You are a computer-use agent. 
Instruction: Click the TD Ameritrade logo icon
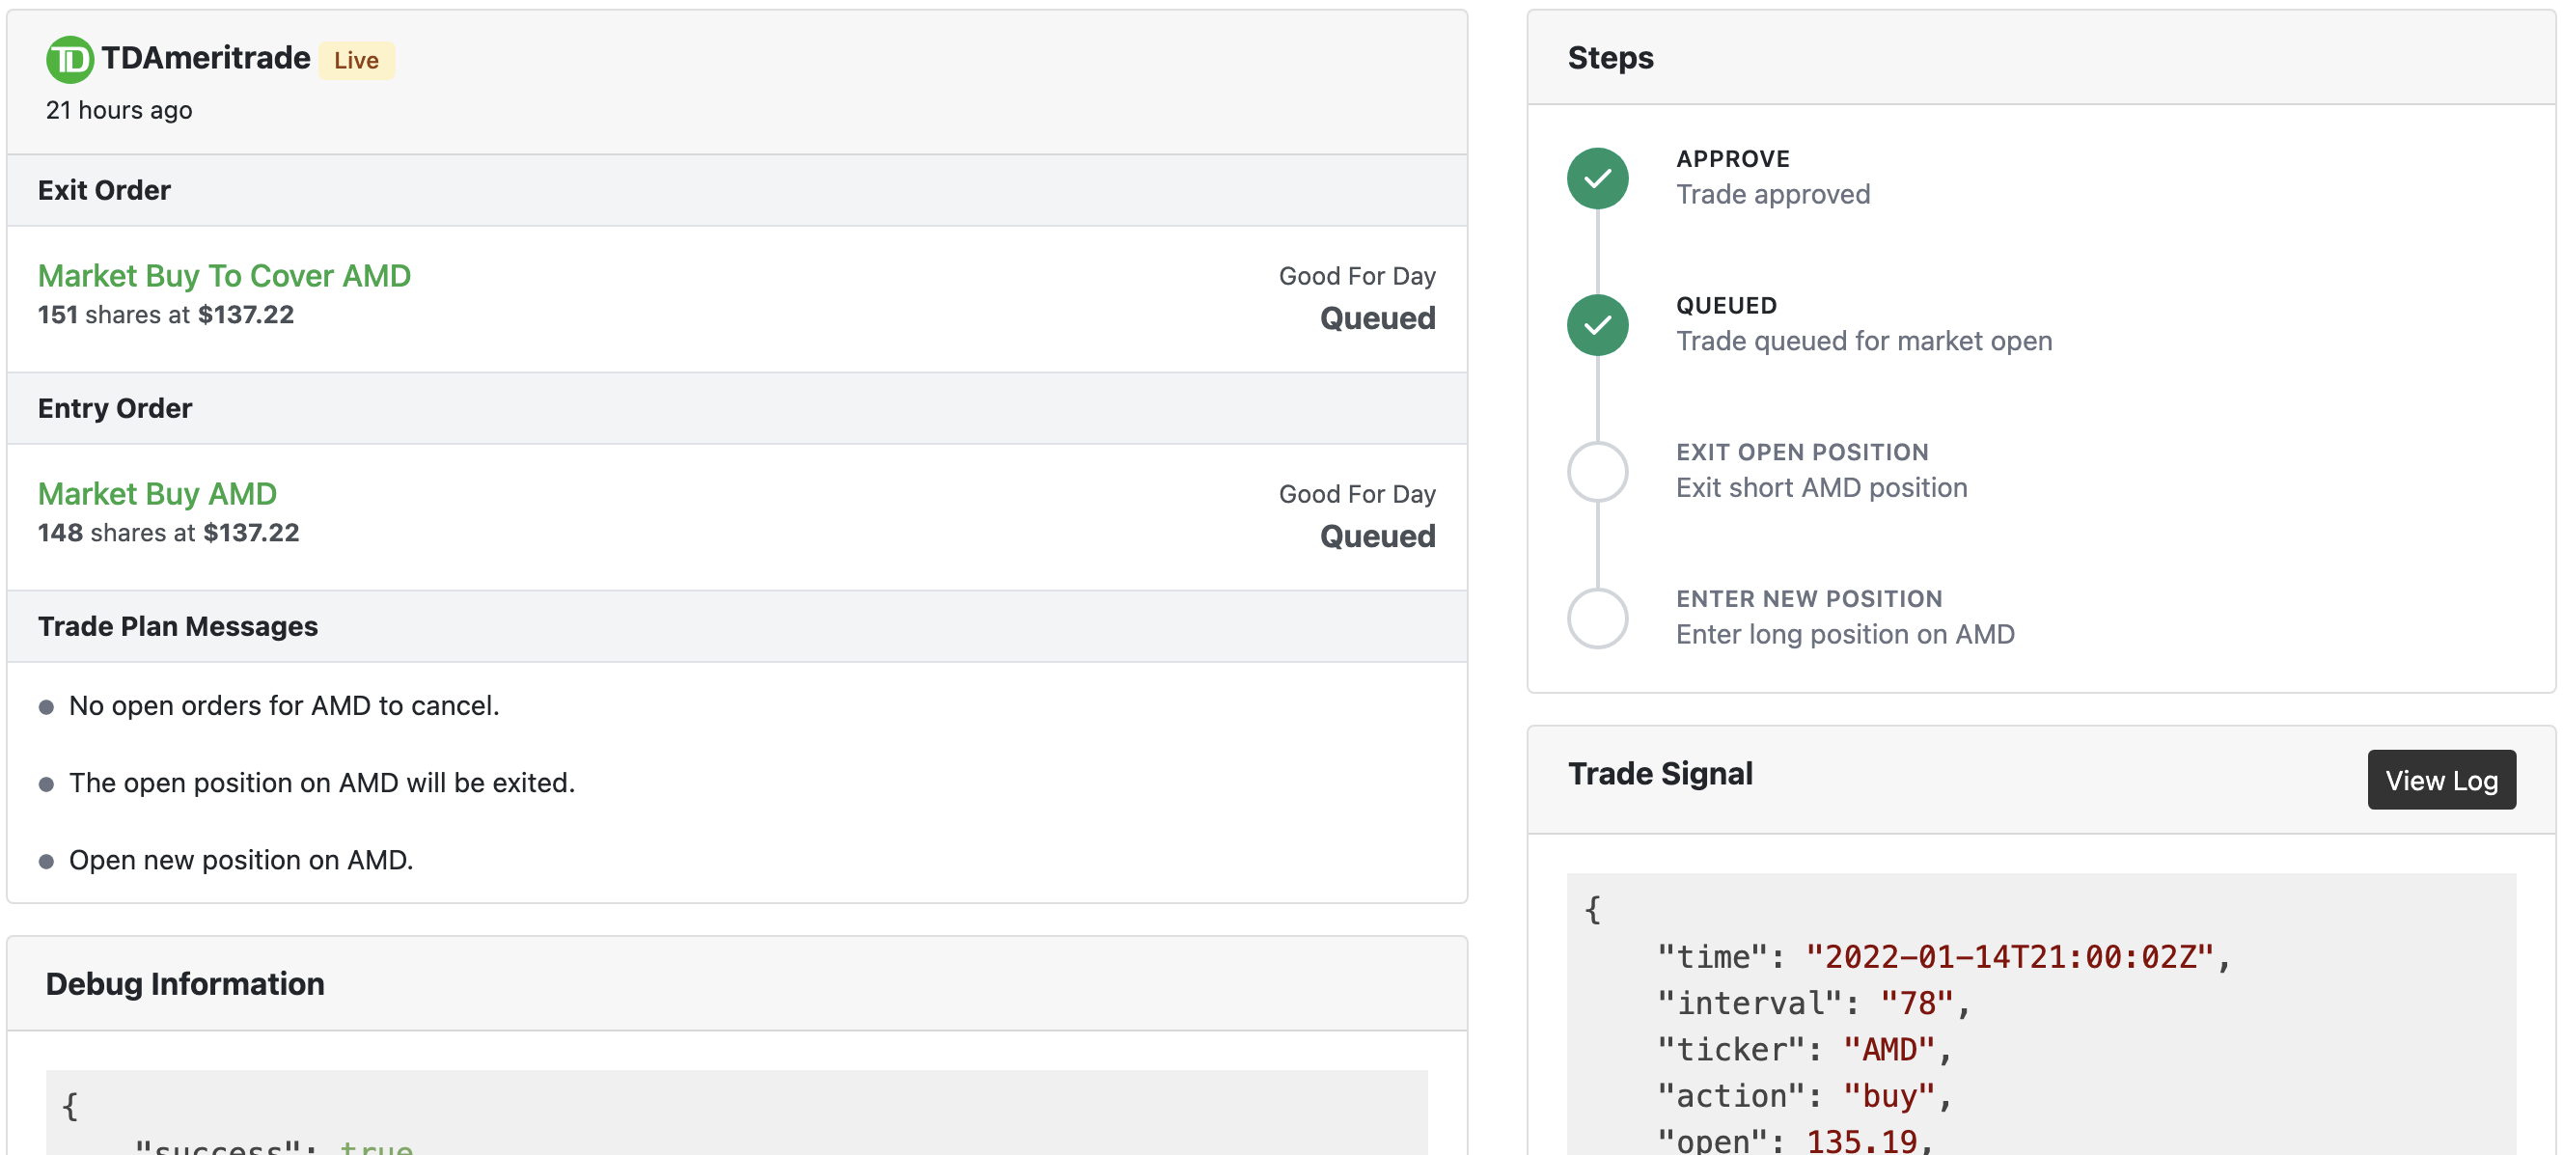69,60
